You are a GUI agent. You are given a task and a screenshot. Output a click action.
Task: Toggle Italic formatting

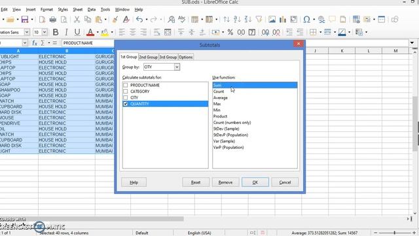tap(66, 32)
